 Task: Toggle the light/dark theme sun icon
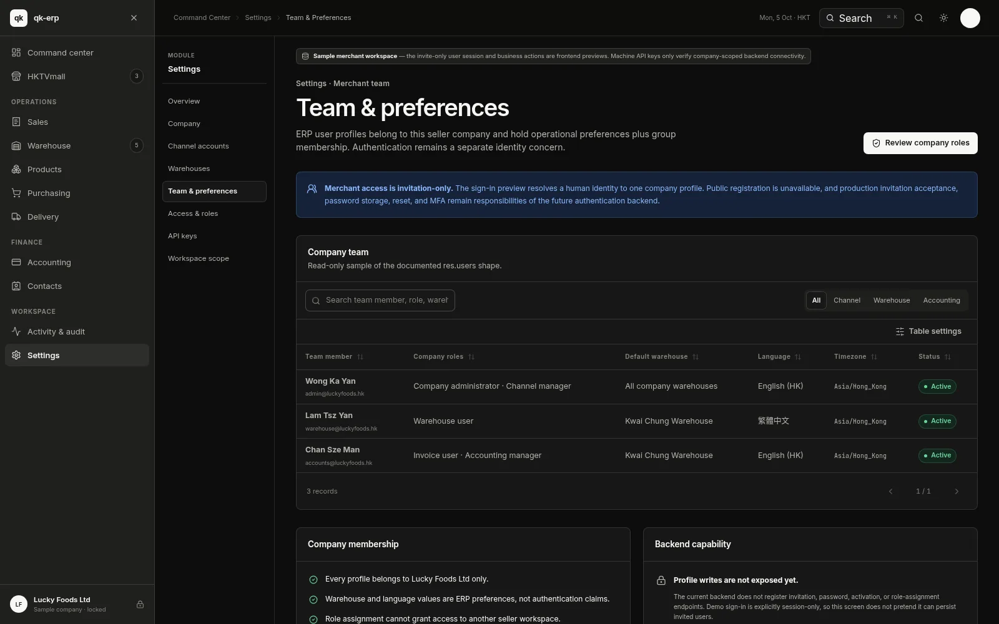[x=943, y=18]
